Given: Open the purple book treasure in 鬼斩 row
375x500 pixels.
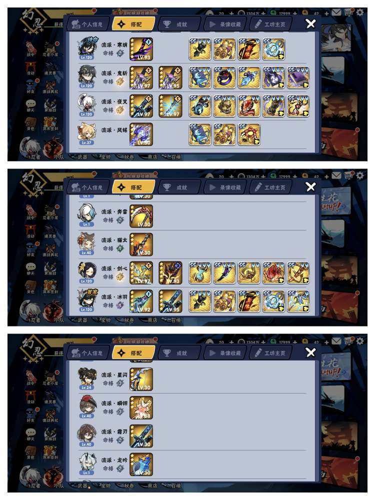Looking at the screenshot, I should coord(298,77).
